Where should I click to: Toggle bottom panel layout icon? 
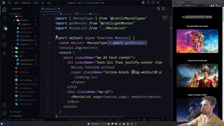pyautogui.click(x=148, y=2)
